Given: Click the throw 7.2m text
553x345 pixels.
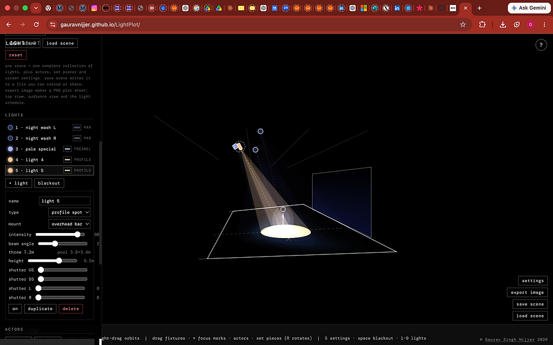Looking at the screenshot, I should point(21,252).
